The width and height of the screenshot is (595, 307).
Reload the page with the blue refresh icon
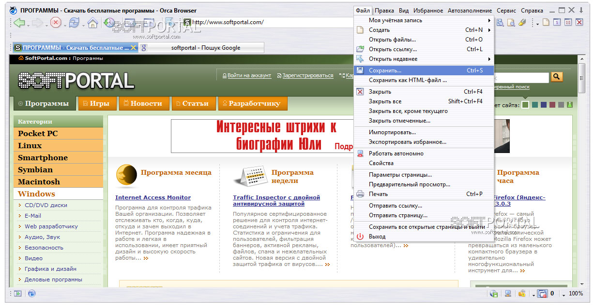pos(74,22)
